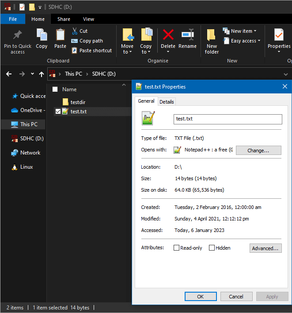The height and width of the screenshot is (313, 292).
Task: Click the New folder icon
Action: pyautogui.click(x=212, y=35)
